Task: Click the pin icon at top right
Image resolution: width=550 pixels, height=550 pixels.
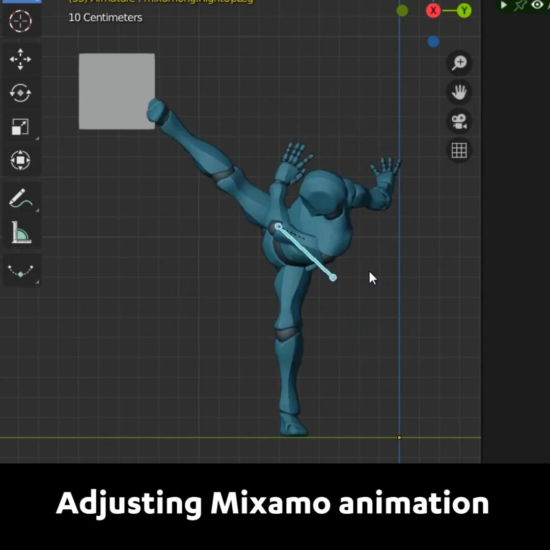Action: click(x=520, y=5)
